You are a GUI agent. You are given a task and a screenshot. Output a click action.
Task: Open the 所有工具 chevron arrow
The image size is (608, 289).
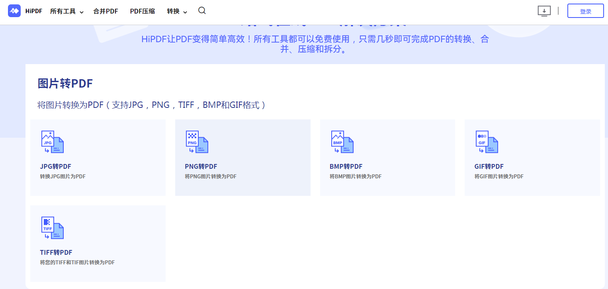click(x=81, y=12)
